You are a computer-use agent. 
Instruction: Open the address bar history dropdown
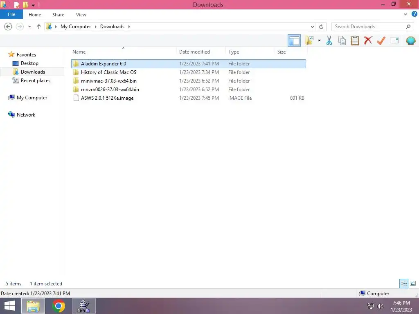tap(312, 27)
